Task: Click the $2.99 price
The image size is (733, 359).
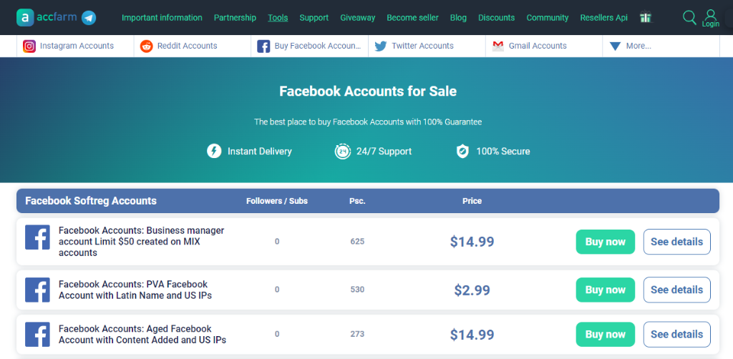Action: 472,290
